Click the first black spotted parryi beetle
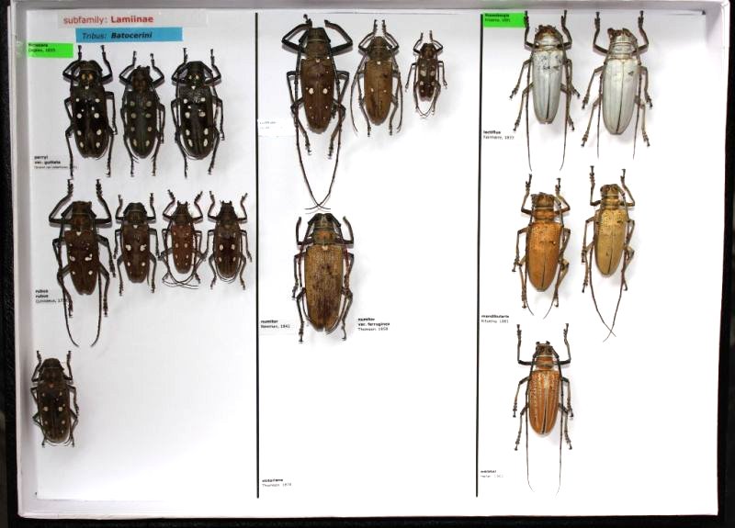 pyautogui.click(x=88, y=110)
